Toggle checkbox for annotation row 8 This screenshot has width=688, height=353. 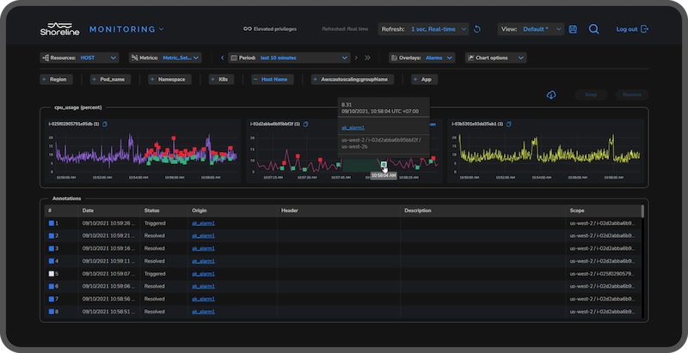click(52, 311)
